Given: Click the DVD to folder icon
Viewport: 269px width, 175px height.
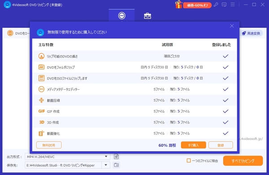Looking at the screenshot, I should pos(41,67).
